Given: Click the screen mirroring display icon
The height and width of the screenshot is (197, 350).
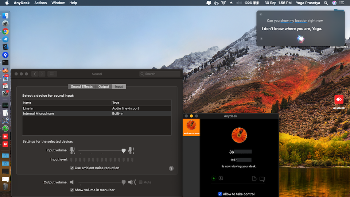Looking at the screenshot, I should point(209,3).
